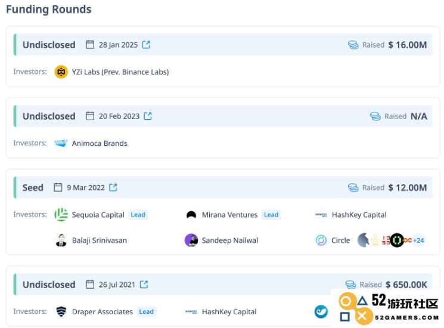Click HashKey Capital logo in the Seed round
The width and height of the screenshot is (444, 328).
pyautogui.click(x=321, y=215)
